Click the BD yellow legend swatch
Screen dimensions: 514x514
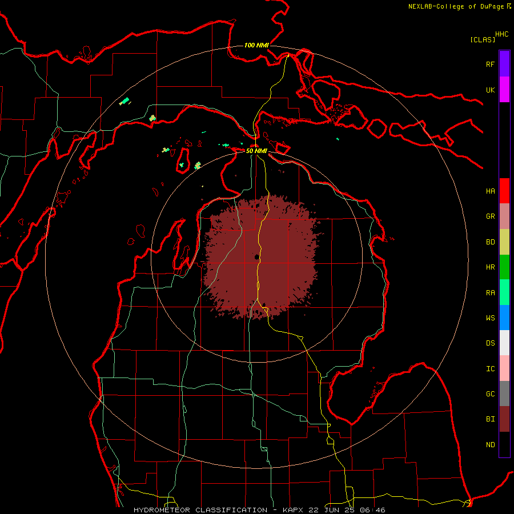tap(504, 242)
